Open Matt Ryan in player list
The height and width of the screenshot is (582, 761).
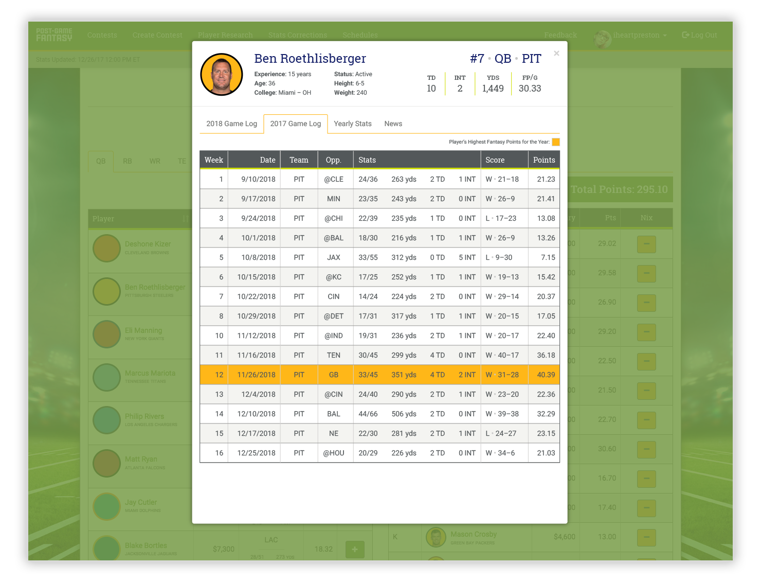coord(141,459)
